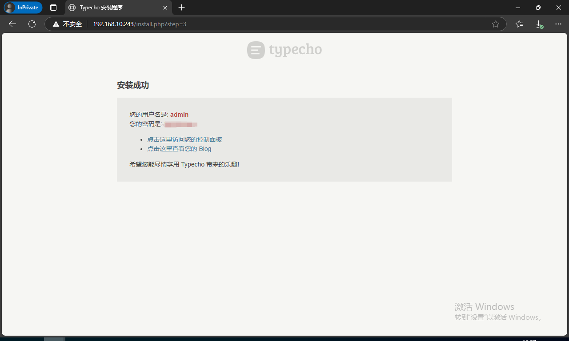Show the Downloads panel

(x=539, y=24)
